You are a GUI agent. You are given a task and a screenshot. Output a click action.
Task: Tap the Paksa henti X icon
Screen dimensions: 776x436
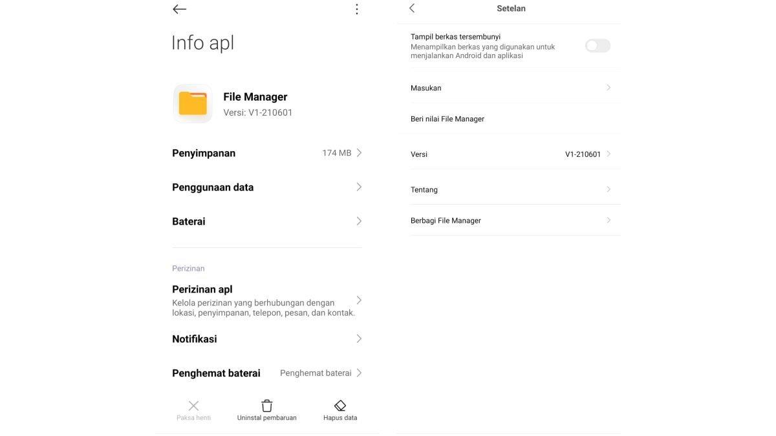(x=193, y=406)
